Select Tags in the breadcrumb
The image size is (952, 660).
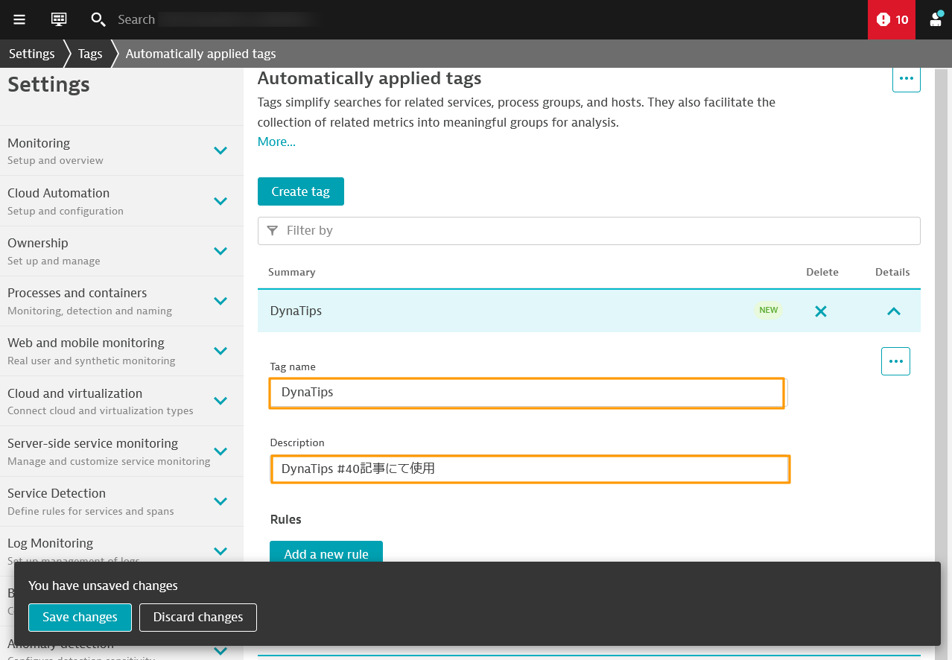click(89, 53)
